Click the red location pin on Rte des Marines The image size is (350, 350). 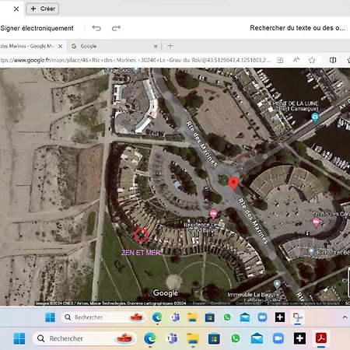[233, 184]
